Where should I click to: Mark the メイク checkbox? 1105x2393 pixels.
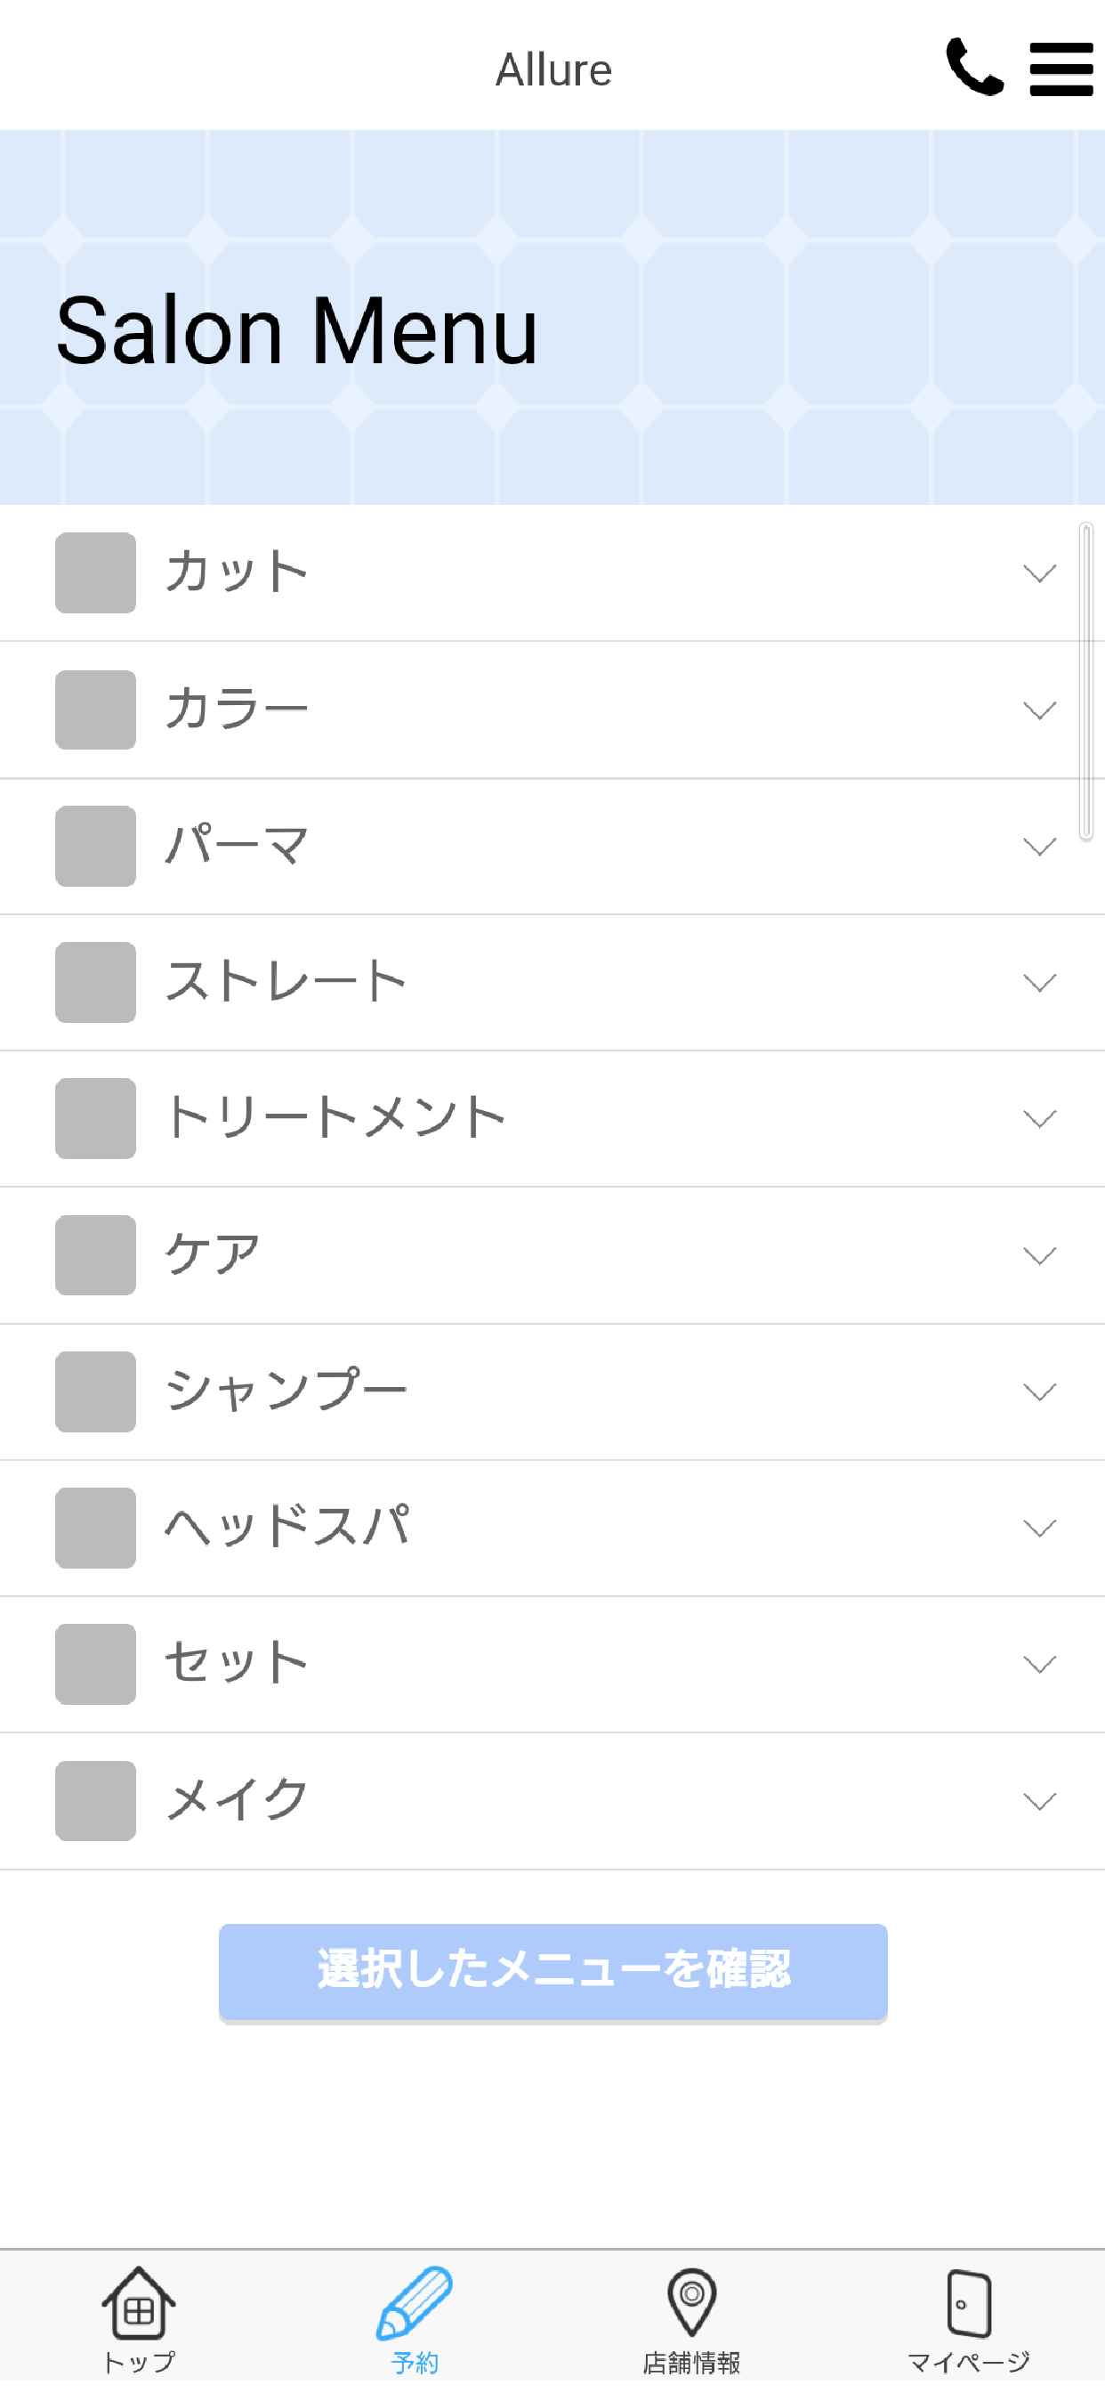[96, 1801]
